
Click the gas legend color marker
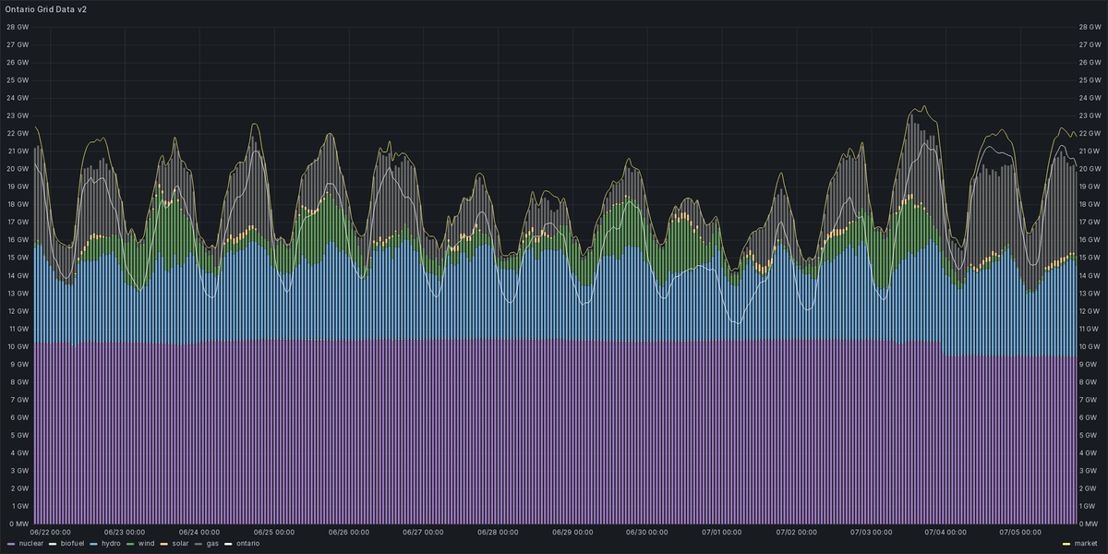click(x=197, y=544)
